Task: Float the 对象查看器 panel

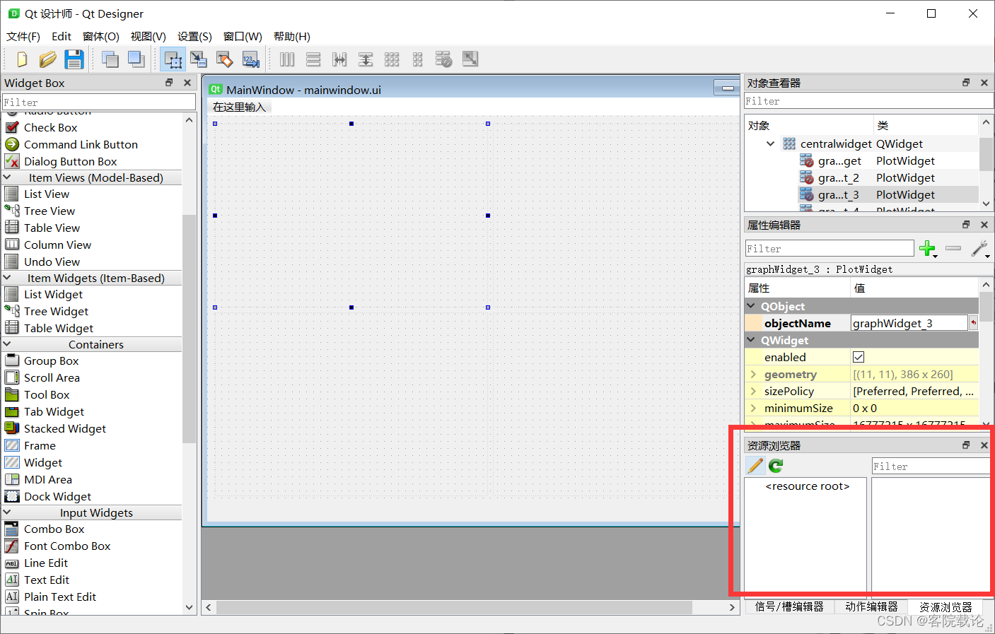Action: (x=966, y=83)
